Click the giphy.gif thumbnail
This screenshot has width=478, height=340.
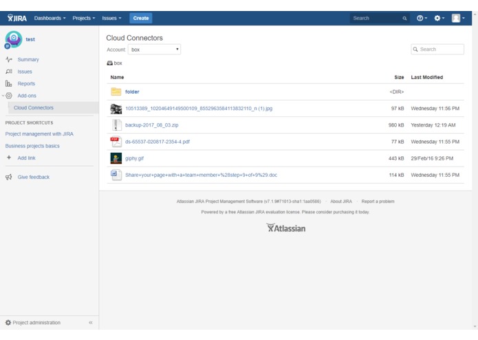pyautogui.click(x=116, y=158)
